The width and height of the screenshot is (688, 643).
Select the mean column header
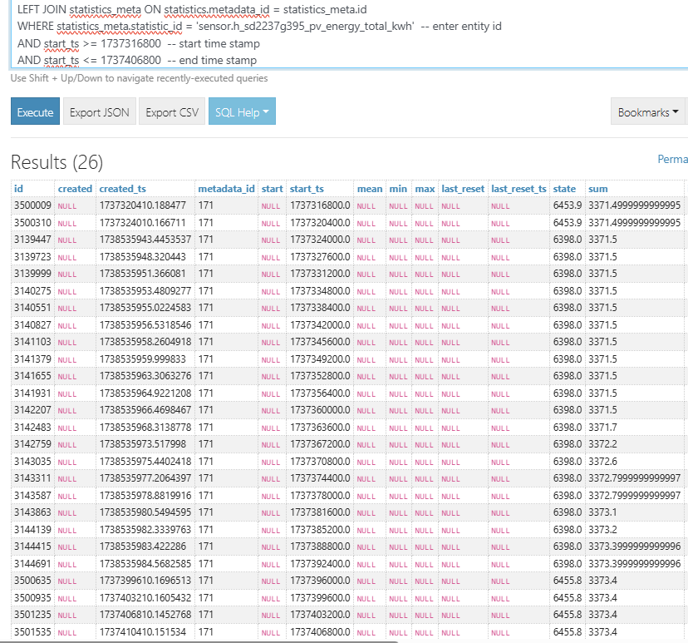[370, 189]
